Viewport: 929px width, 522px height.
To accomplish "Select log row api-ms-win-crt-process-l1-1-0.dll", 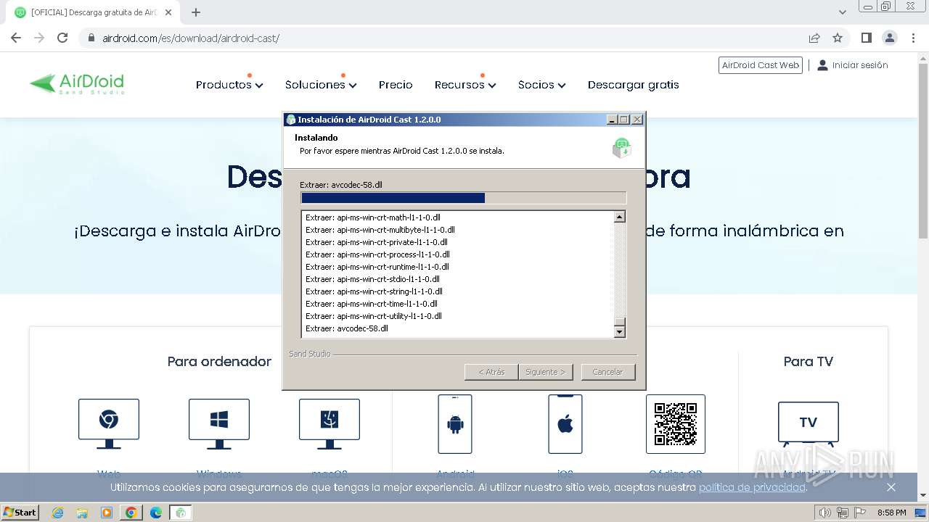I will pyautogui.click(x=377, y=254).
